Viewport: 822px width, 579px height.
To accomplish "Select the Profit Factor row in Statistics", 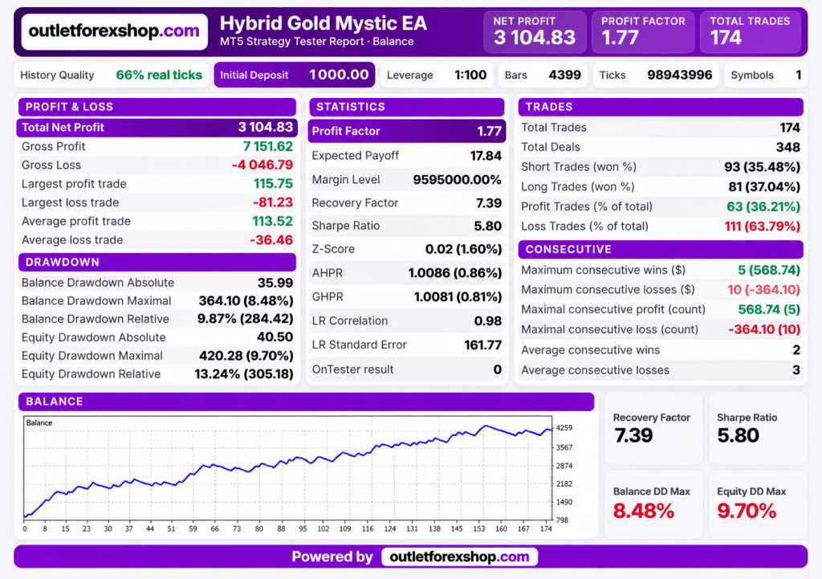I will tap(407, 131).
